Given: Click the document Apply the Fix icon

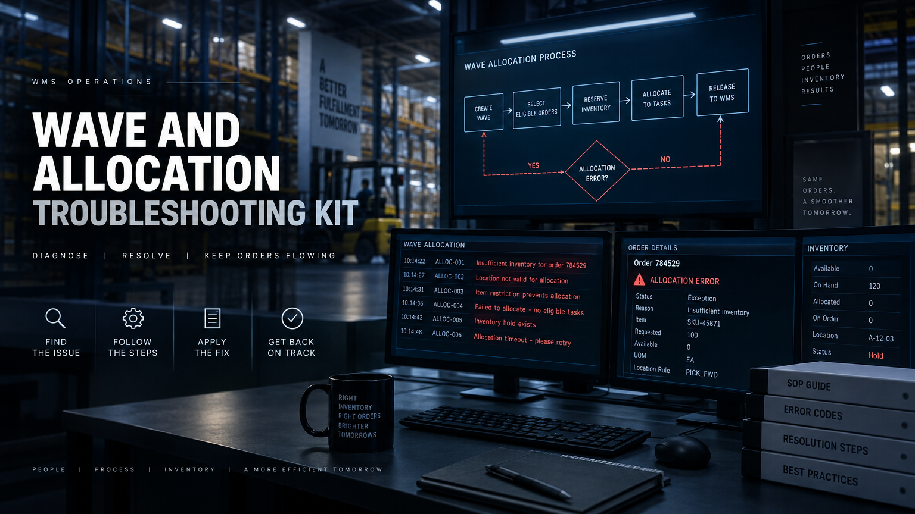Looking at the screenshot, I should (x=212, y=318).
